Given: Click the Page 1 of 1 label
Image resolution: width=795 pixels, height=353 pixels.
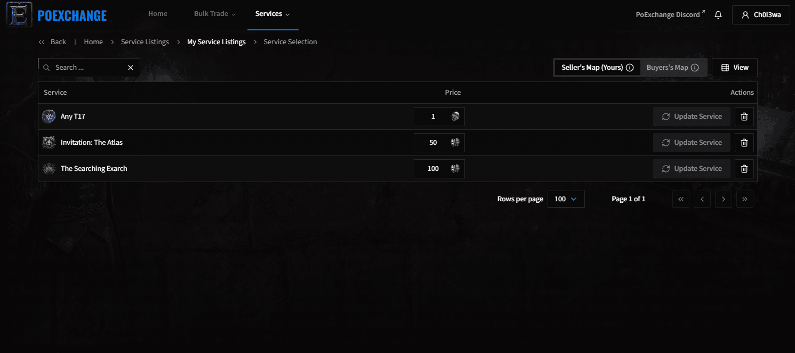Looking at the screenshot, I should (x=629, y=199).
